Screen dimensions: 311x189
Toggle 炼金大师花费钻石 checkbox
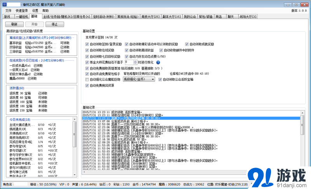point(87,63)
